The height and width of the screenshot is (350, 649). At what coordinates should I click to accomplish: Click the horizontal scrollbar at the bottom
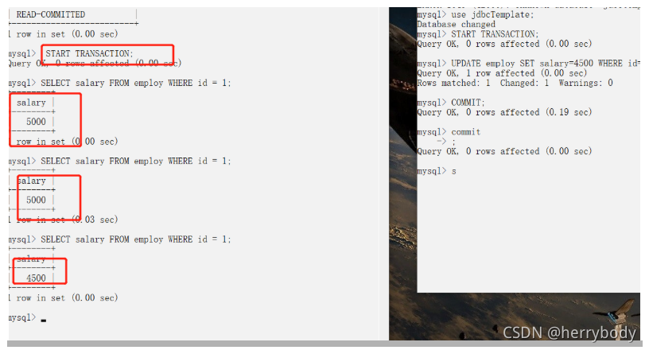(x=324, y=344)
